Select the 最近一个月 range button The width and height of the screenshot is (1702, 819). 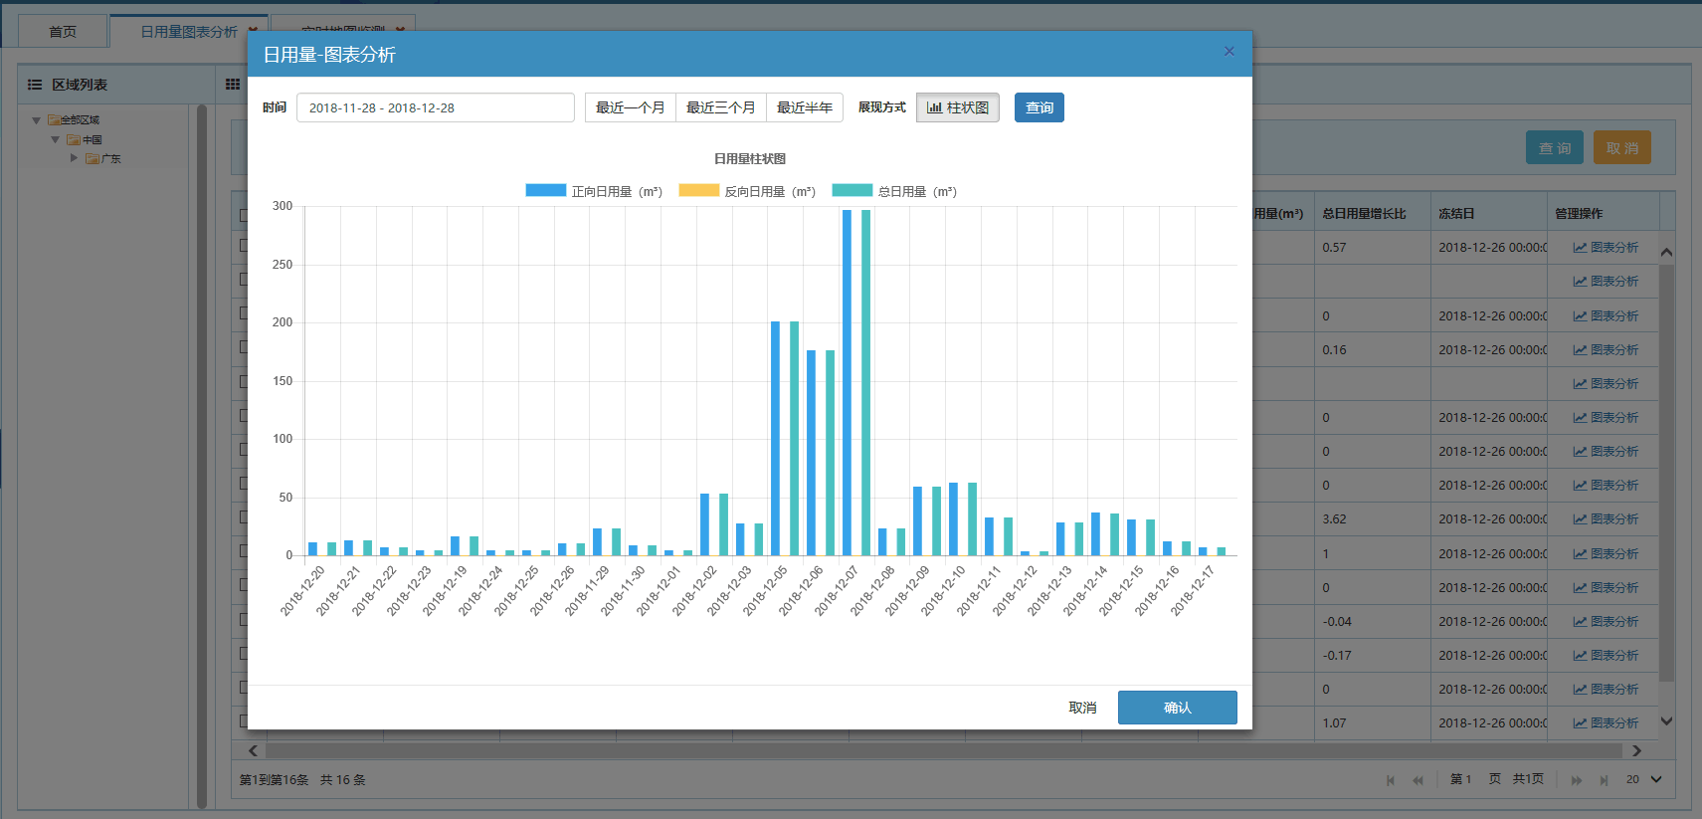pos(630,107)
